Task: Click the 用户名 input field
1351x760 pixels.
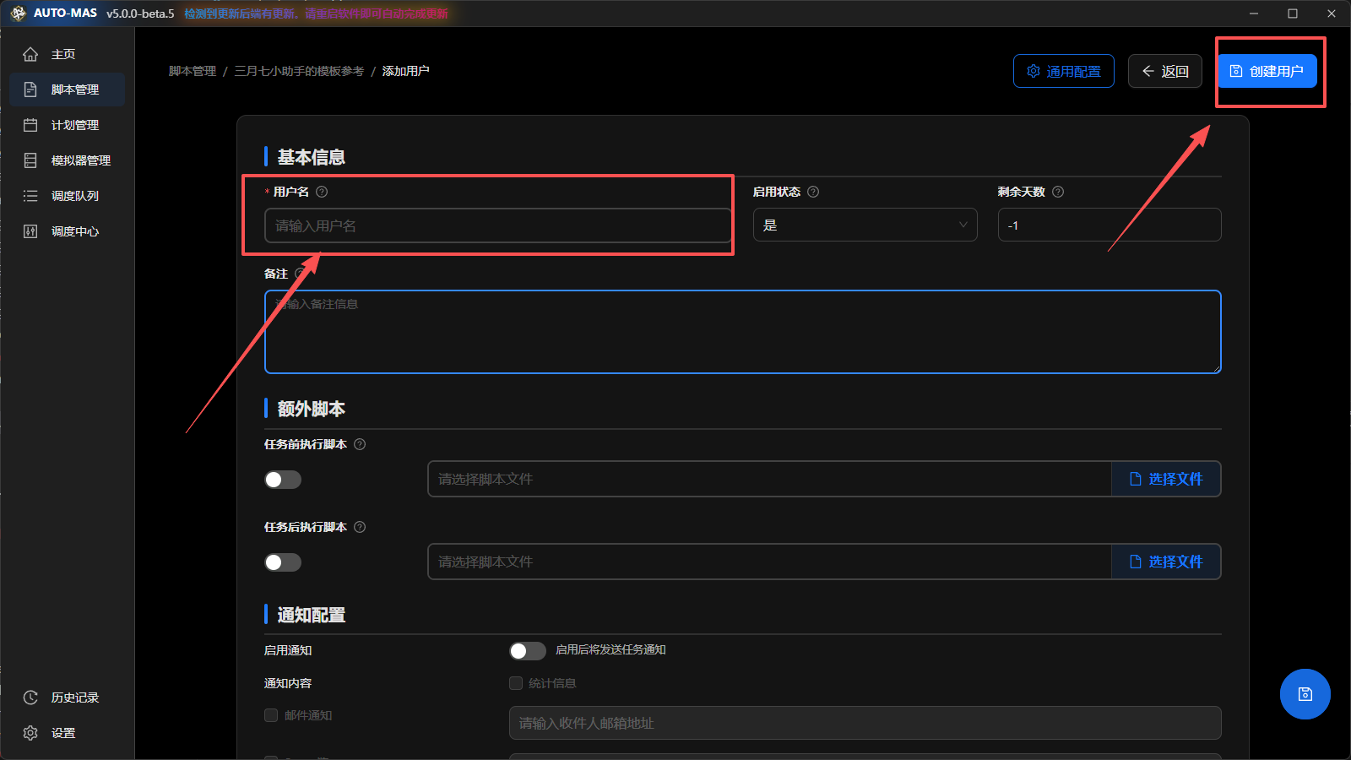Action: [497, 225]
